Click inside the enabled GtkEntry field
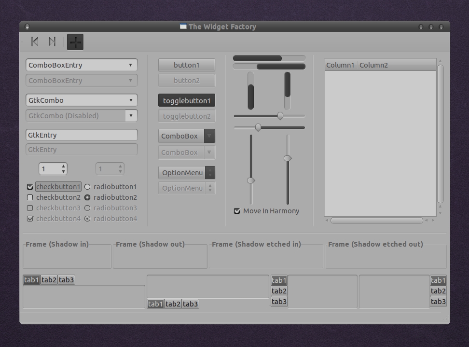 click(82, 135)
